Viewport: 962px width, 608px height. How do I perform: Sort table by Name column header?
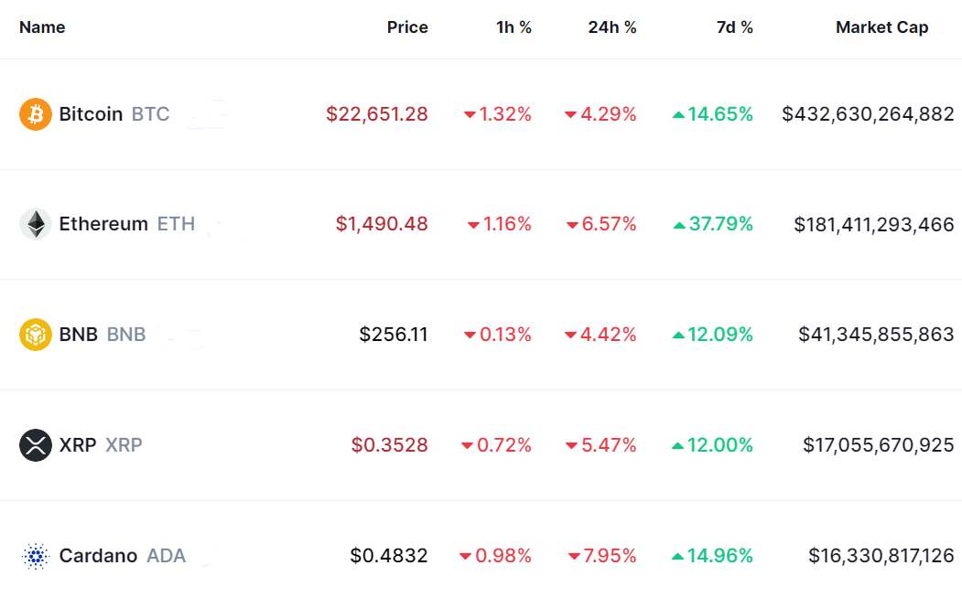pyautogui.click(x=42, y=27)
